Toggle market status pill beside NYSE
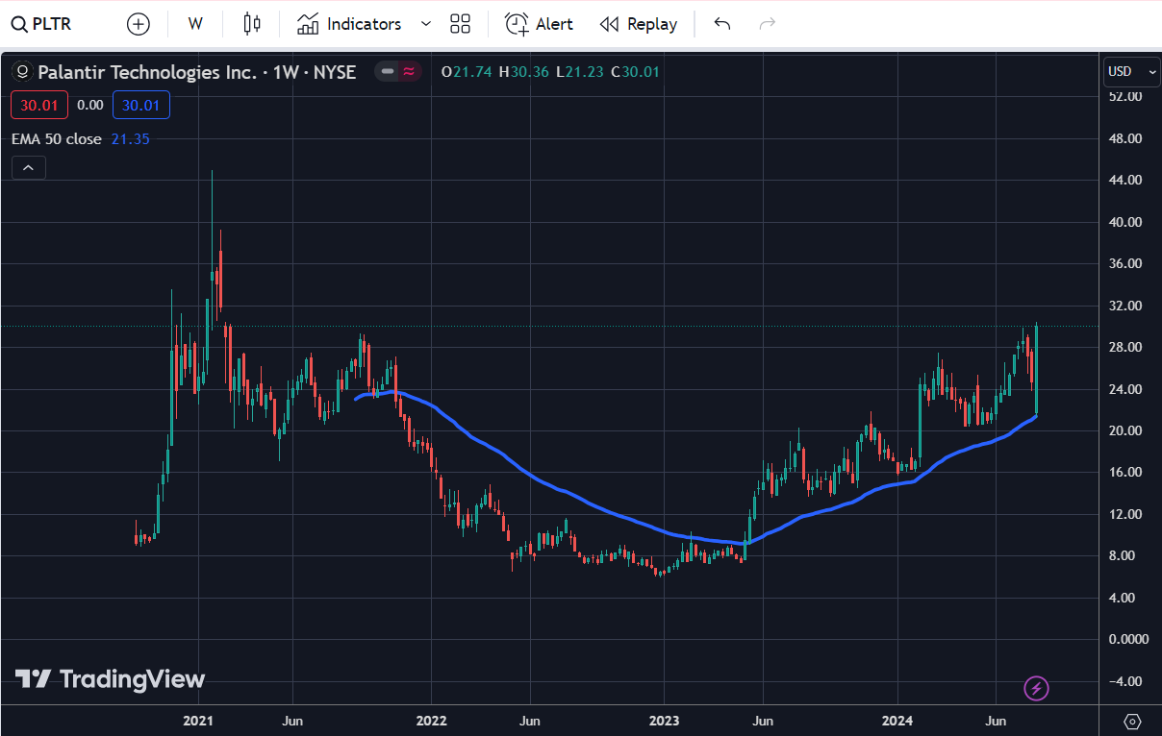The image size is (1162, 736). coord(398,71)
